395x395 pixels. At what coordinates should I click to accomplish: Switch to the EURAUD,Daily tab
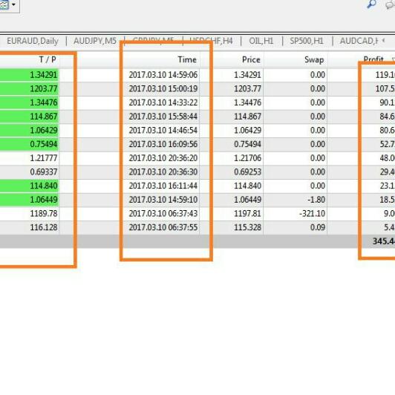click(x=33, y=41)
